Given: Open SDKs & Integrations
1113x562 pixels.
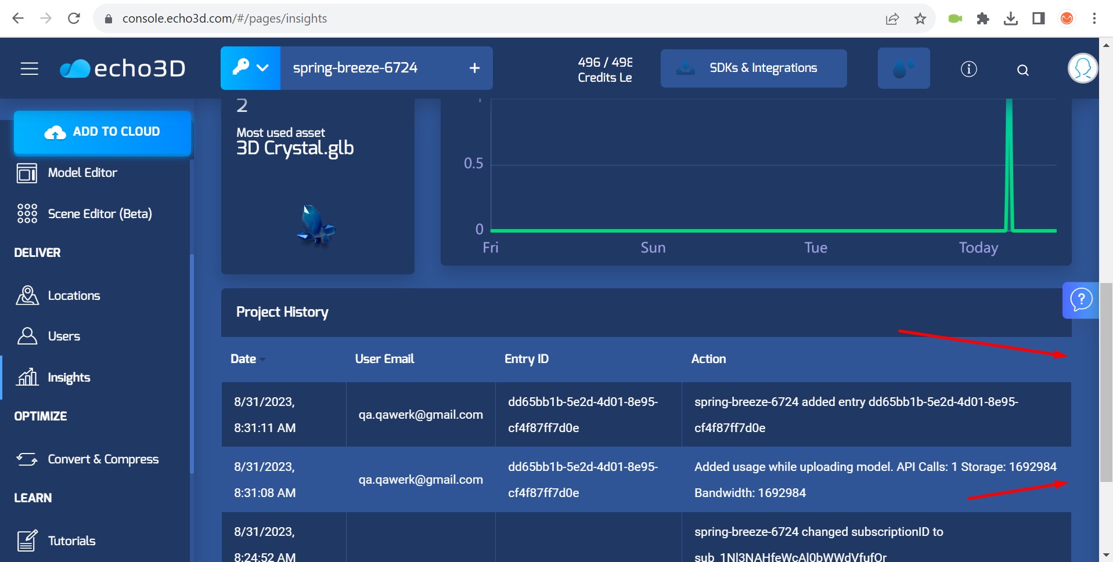Looking at the screenshot, I should (x=754, y=68).
